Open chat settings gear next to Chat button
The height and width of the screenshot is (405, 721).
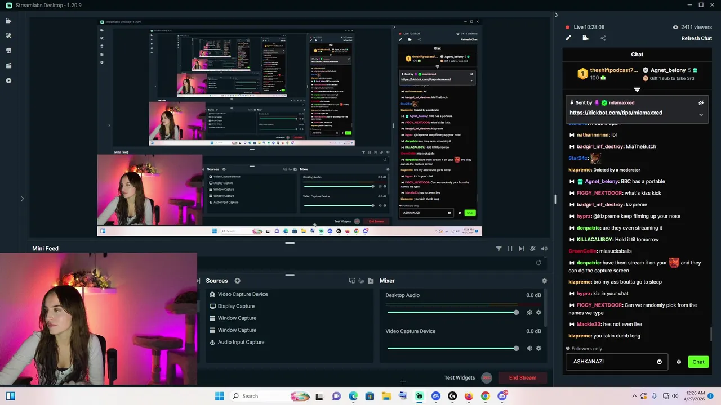(679, 362)
